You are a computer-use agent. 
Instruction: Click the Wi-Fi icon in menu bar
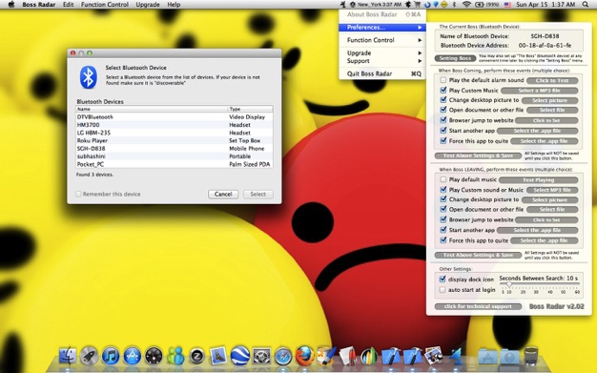pos(466,5)
